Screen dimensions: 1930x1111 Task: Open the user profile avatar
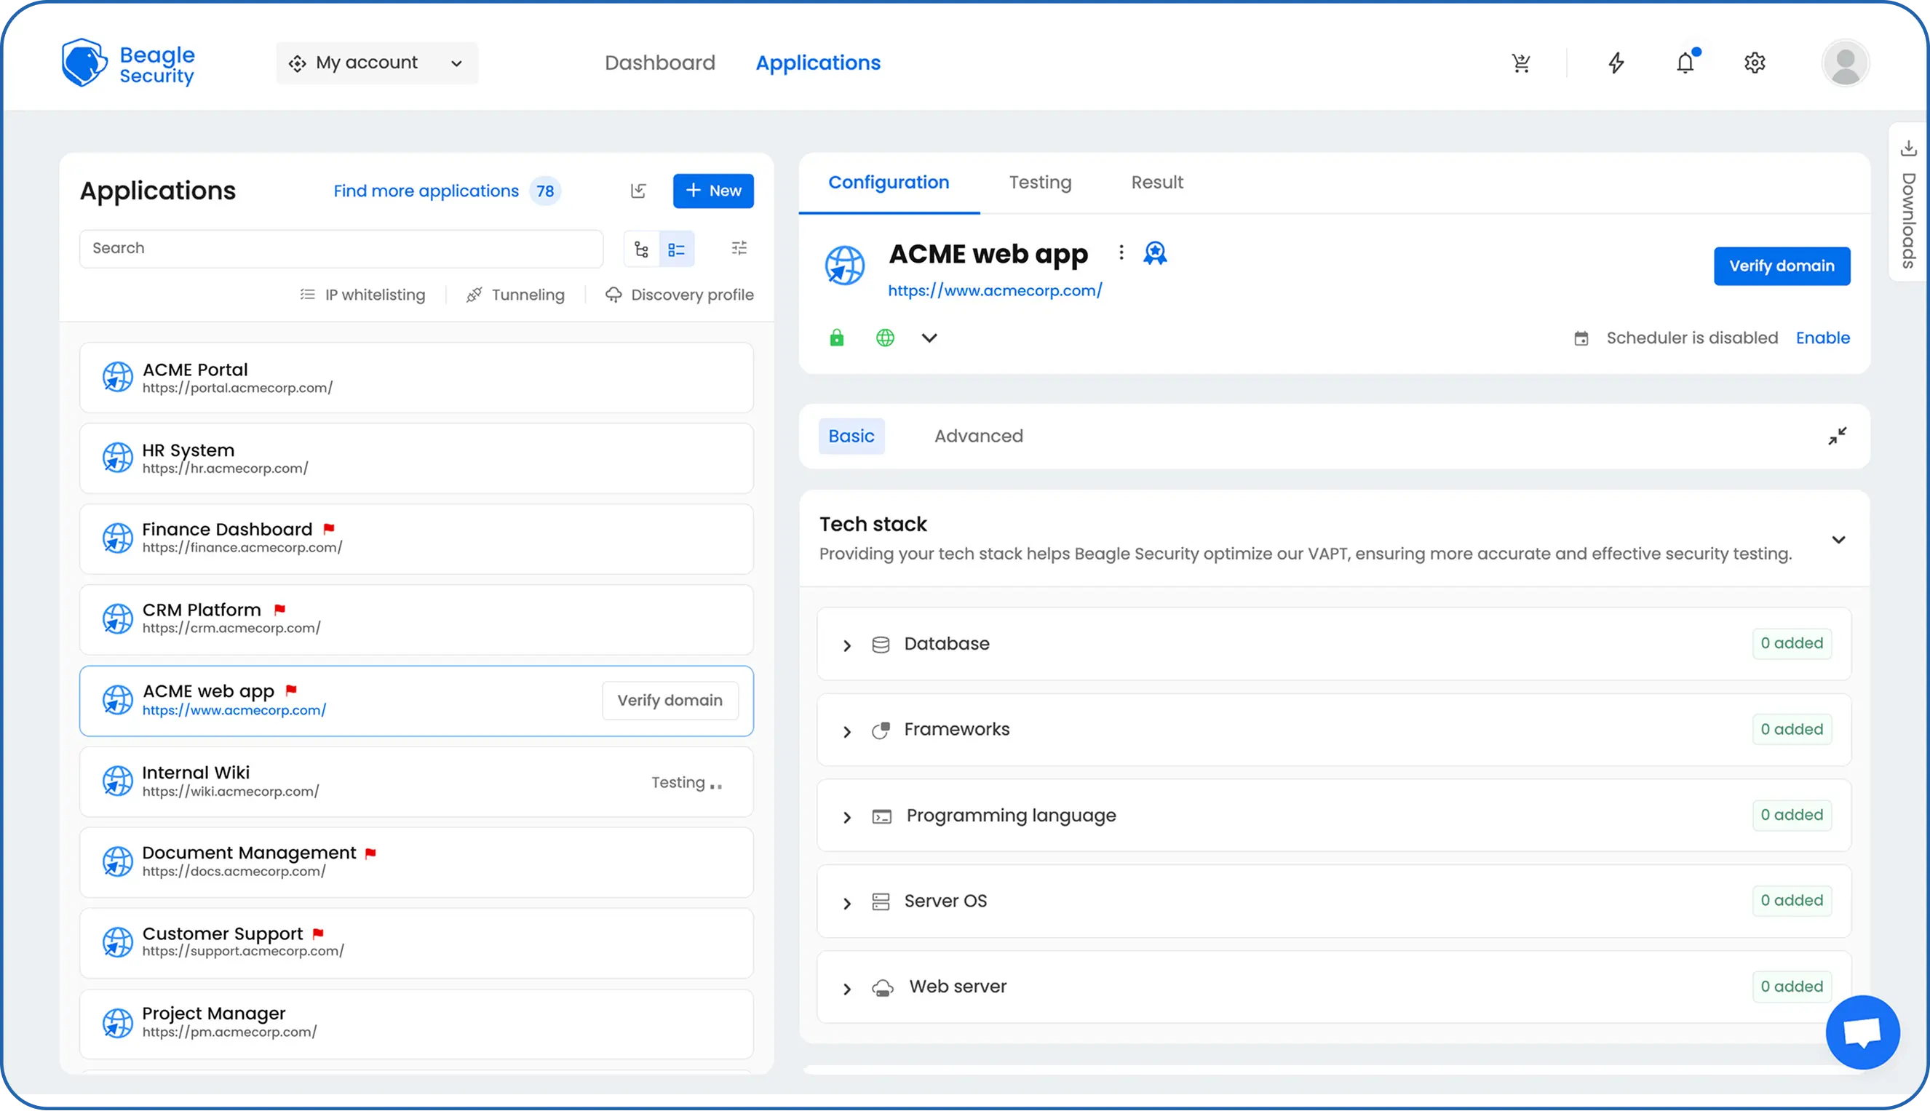[1846, 63]
